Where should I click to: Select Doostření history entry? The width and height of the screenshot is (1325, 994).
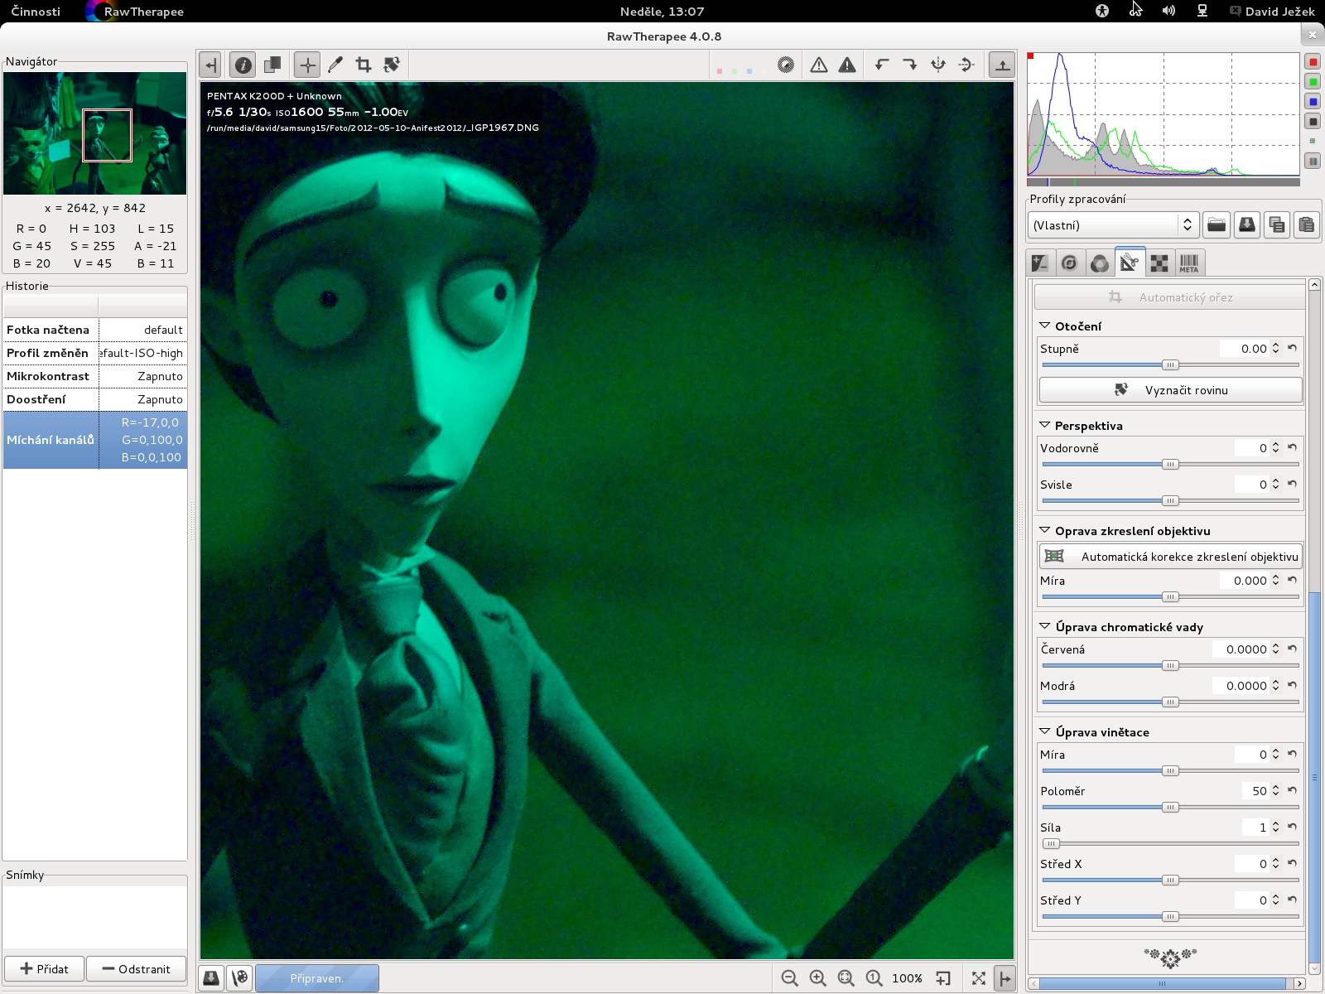95,399
